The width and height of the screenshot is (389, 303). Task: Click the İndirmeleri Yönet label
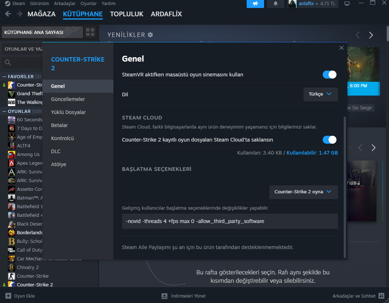pyautogui.click(x=188, y=296)
